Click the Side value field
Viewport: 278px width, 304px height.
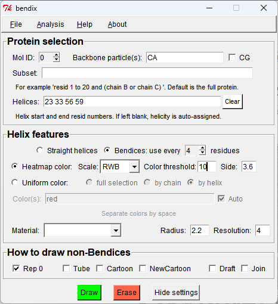click(x=249, y=166)
